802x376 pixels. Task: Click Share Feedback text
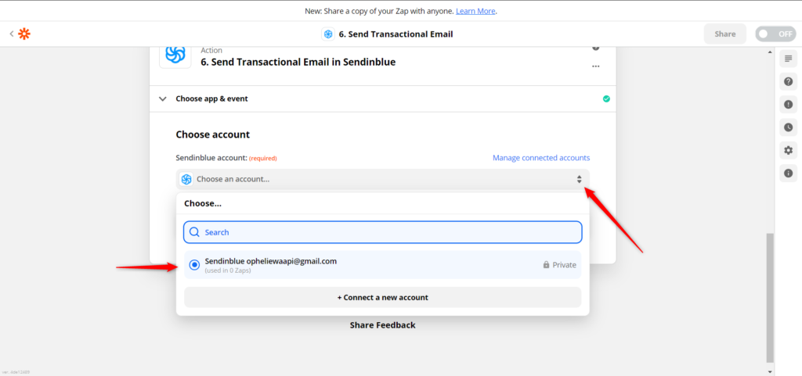pos(382,325)
